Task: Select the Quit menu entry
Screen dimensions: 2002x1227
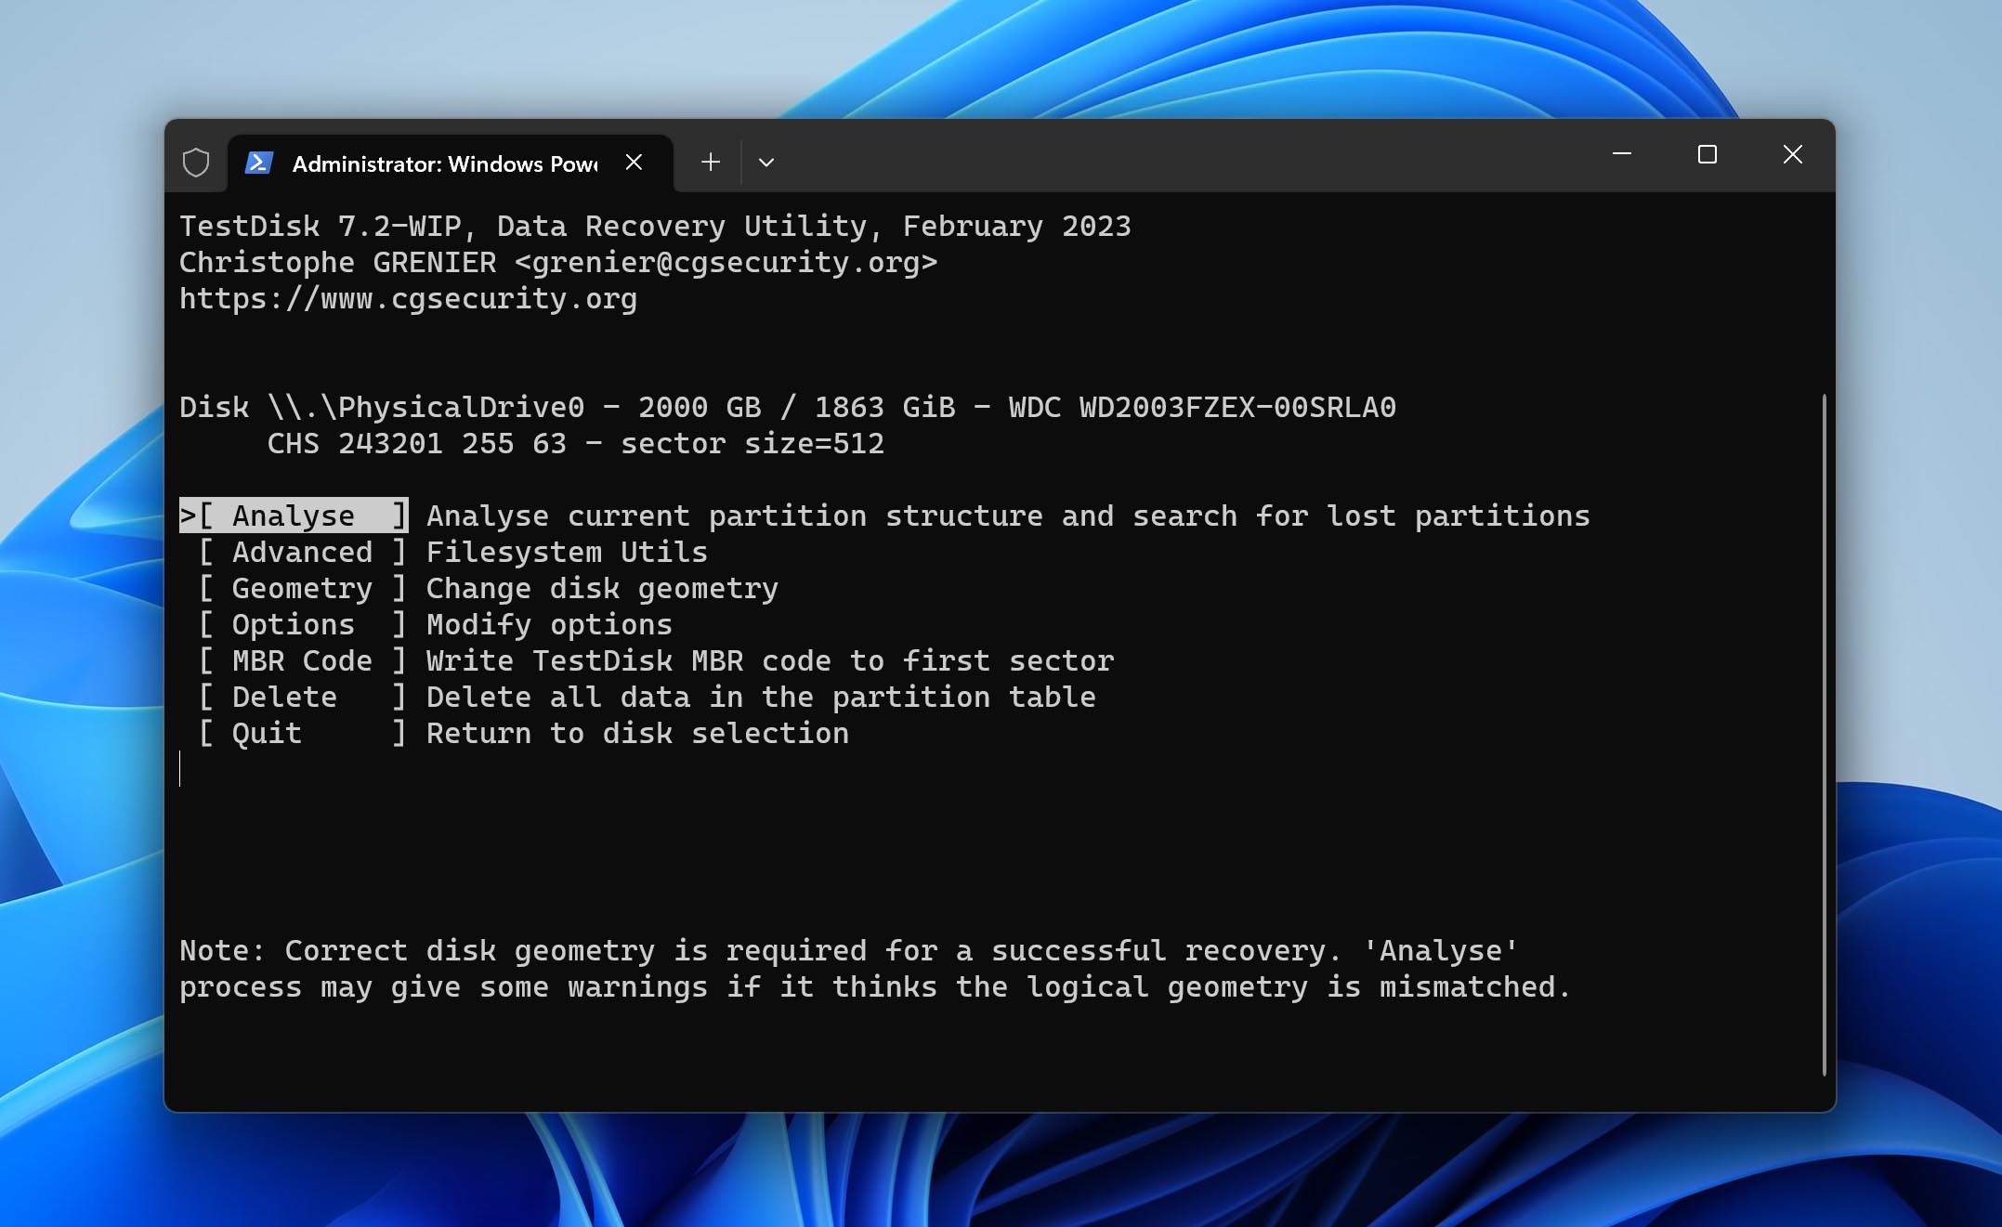Action: pos(303,733)
